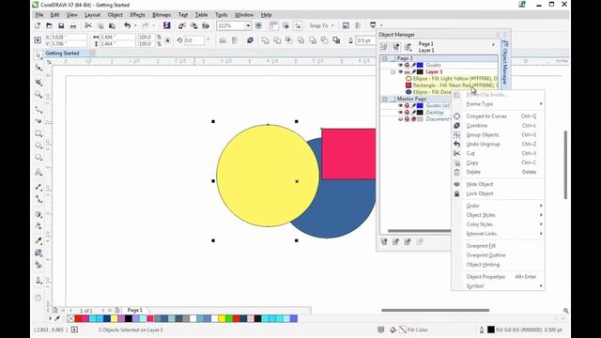
Task: Click the Page 1 page tab
Action: (134, 310)
